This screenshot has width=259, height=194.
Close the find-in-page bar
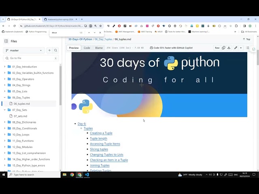(x=100, y=32)
